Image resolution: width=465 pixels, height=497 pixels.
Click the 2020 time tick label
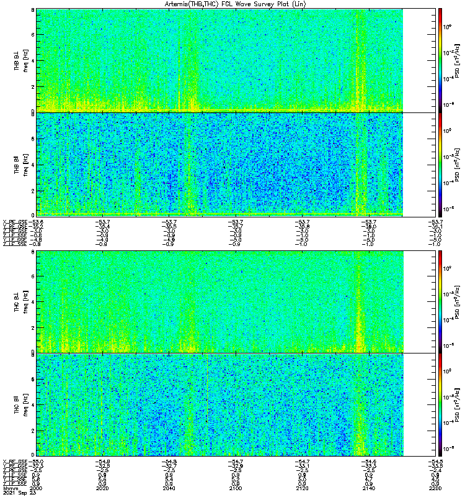102,488
